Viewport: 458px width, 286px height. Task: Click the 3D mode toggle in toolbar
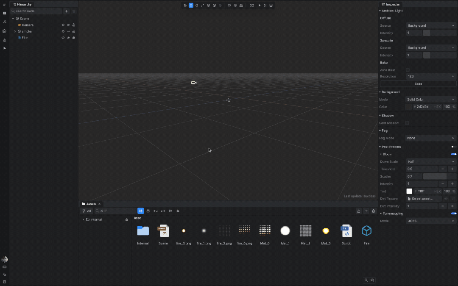click(251, 5)
